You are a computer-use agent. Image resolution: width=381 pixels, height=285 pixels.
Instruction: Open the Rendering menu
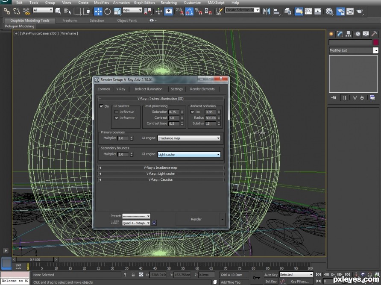tap(169, 3)
